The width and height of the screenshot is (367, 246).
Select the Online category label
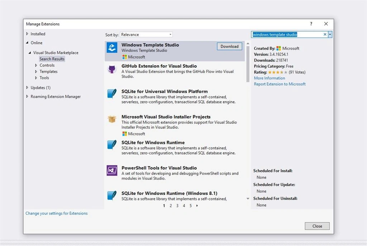tap(37, 43)
